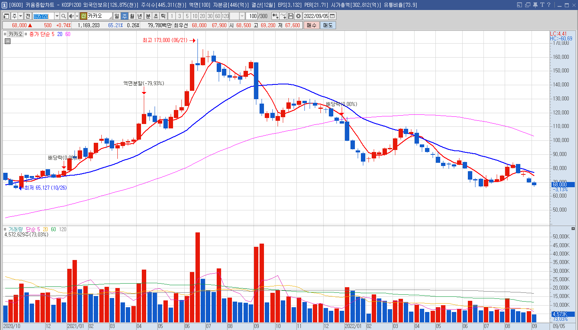Click the 65.21% value in quote bar
The image size is (578, 330).
(x=115, y=25)
